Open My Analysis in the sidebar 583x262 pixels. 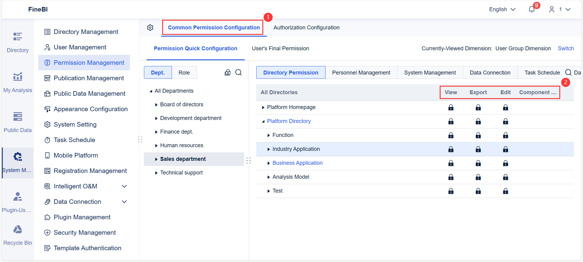[18, 82]
